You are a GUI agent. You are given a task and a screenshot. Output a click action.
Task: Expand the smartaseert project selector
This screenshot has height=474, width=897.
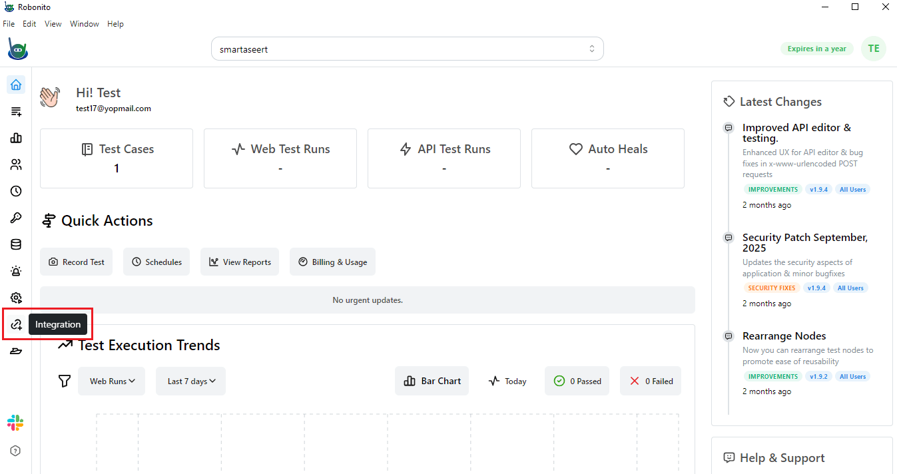pyautogui.click(x=408, y=48)
